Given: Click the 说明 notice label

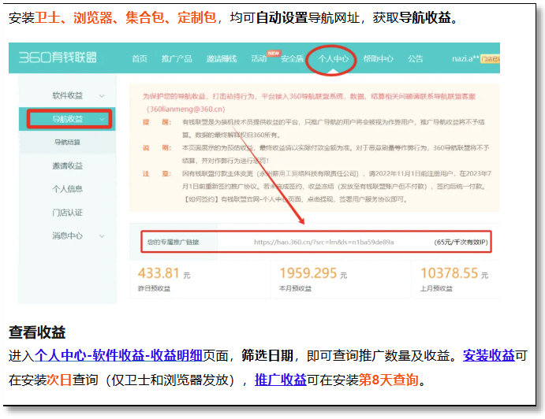Looking at the screenshot, I should click(156, 148).
